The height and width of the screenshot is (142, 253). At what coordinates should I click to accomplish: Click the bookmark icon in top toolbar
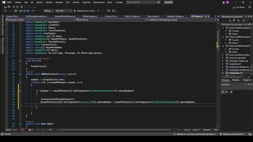pos(22,7)
